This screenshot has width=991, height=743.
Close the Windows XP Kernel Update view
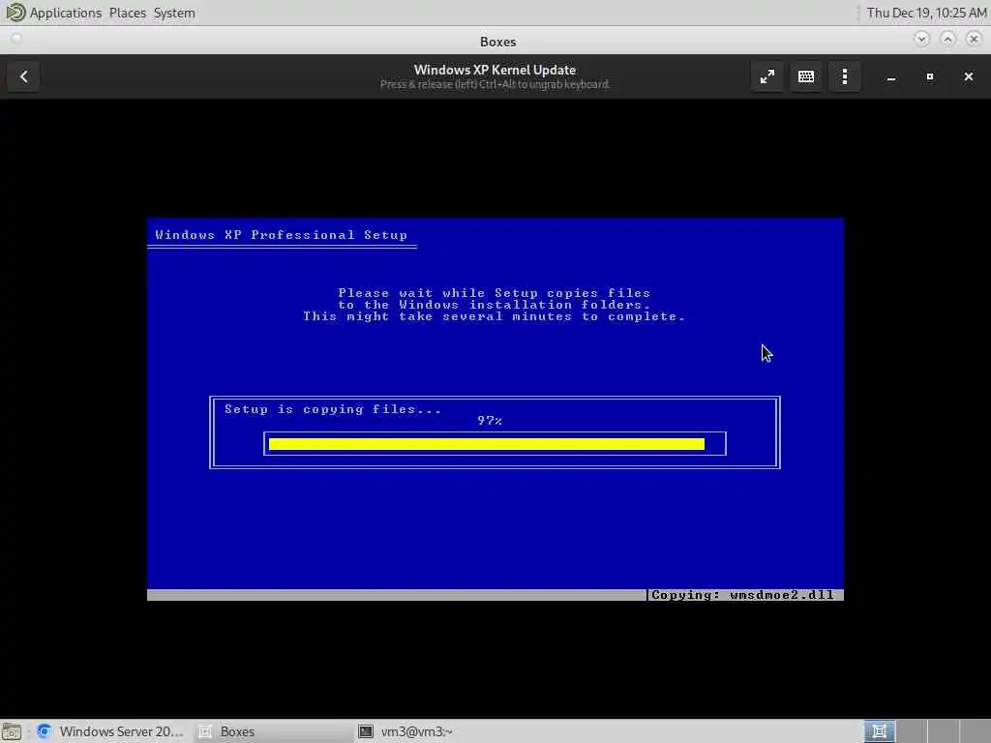point(968,76)
